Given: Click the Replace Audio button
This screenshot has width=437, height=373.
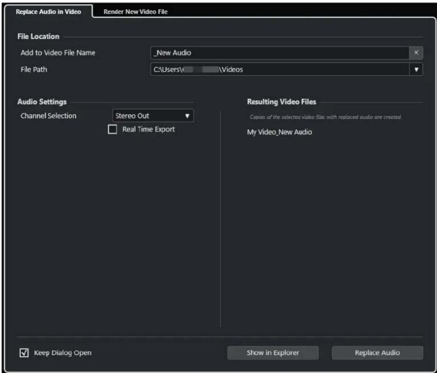Looking at the screenshot, I should coord(377,352).
